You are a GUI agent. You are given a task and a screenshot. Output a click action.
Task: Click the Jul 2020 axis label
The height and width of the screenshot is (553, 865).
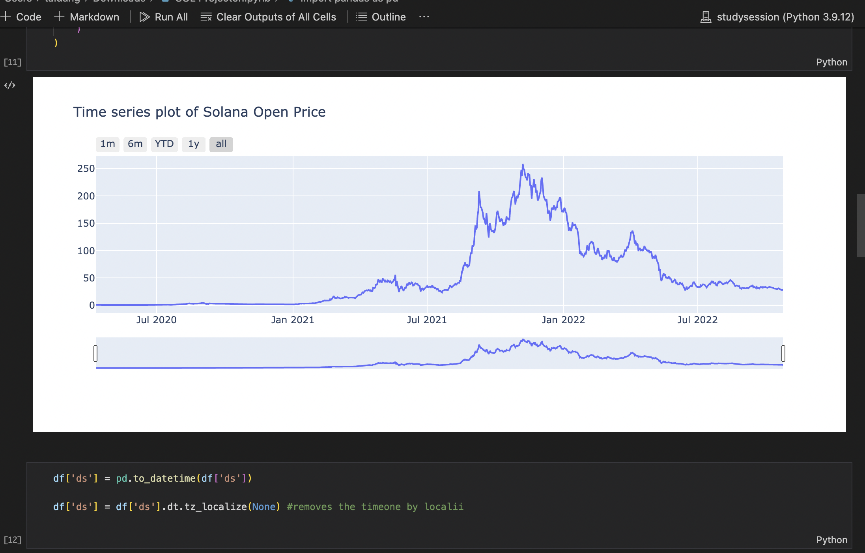pos(157,320)
